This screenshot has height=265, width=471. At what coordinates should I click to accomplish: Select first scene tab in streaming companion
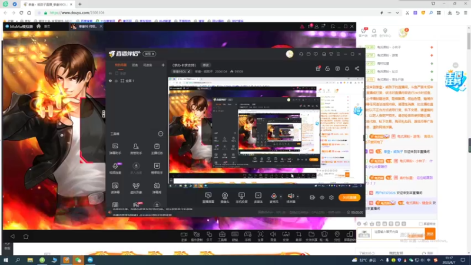[x=121, y=65]
